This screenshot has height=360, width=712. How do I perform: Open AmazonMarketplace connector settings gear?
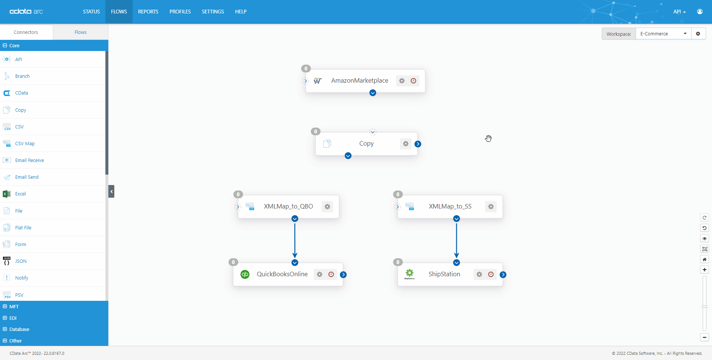[x=402, y=81]
